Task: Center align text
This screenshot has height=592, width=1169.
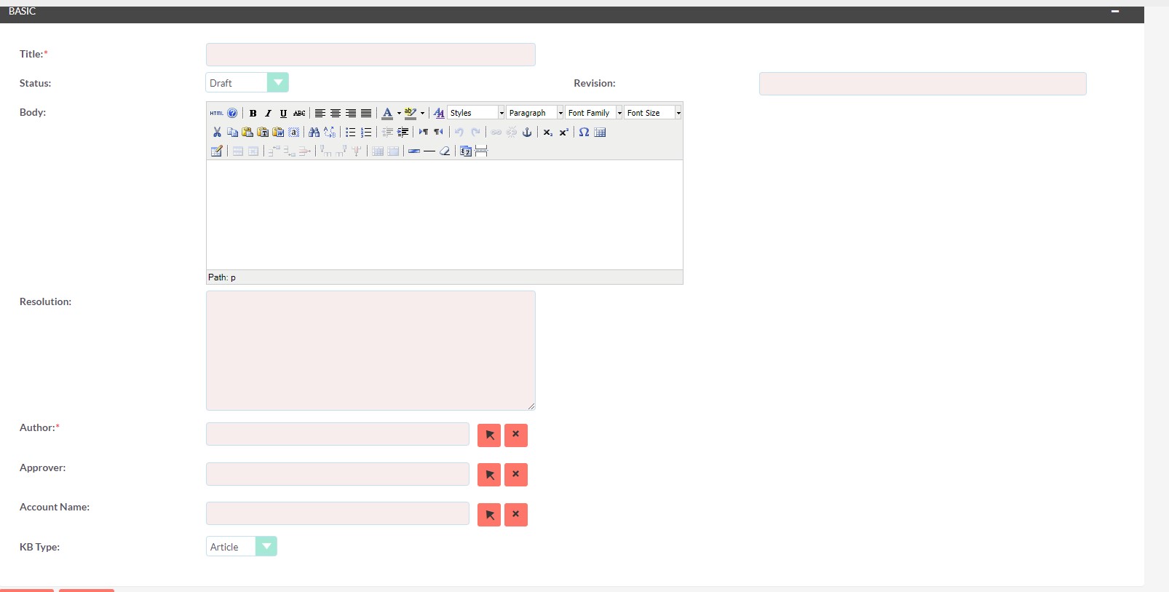Action: [x=336, y=113]
